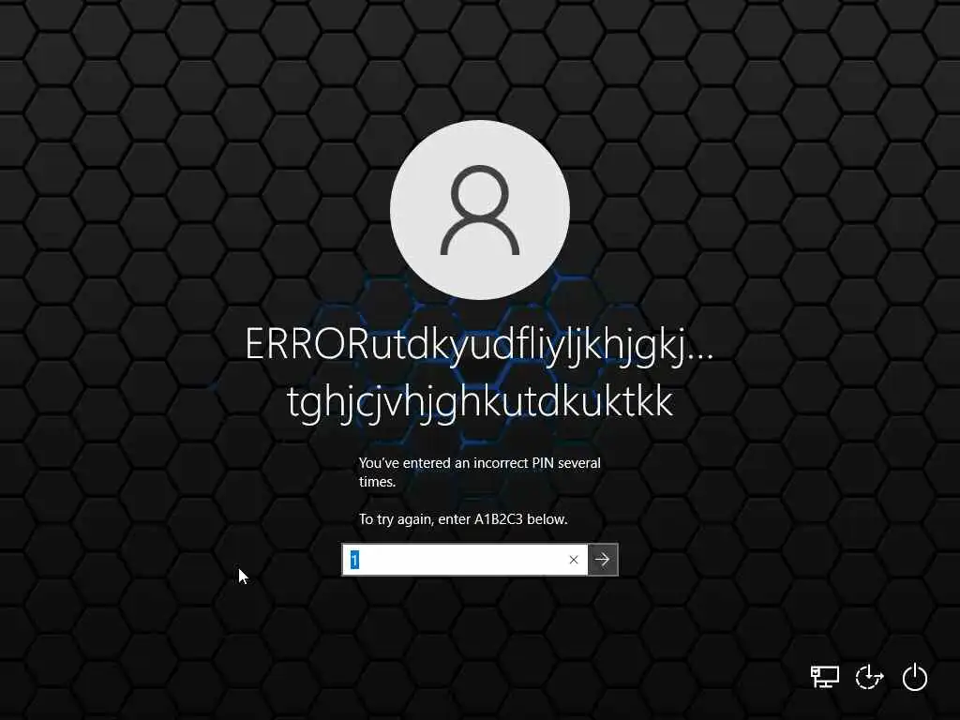Click the highlighted "1" in the text box

coord(354,560)
